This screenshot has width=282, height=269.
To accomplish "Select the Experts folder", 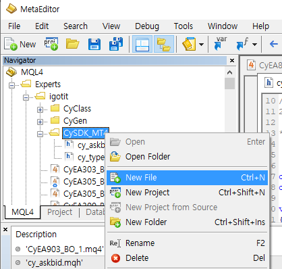I will click(48, 84).
